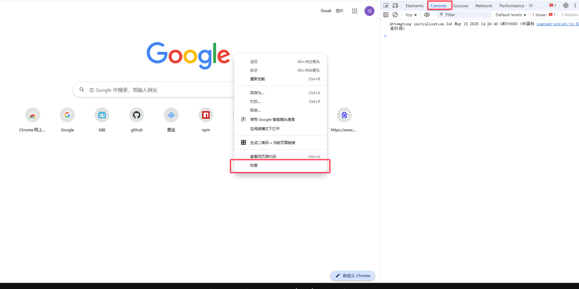Viewport: 579px width, 289px height.
Task: Click the purple profile avatar
Action: (x=369, y=11)
